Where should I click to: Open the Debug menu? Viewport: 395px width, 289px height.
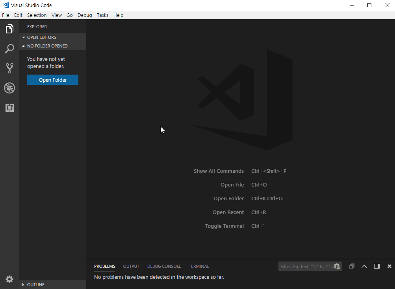pyautogui.click(x=85, y=15)
